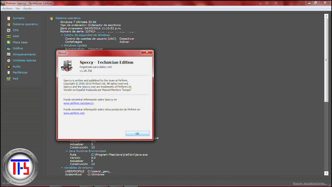Open the Sumario section icon
The width and height of the screenshot is (332, 187).
click(x=8, y=18)
